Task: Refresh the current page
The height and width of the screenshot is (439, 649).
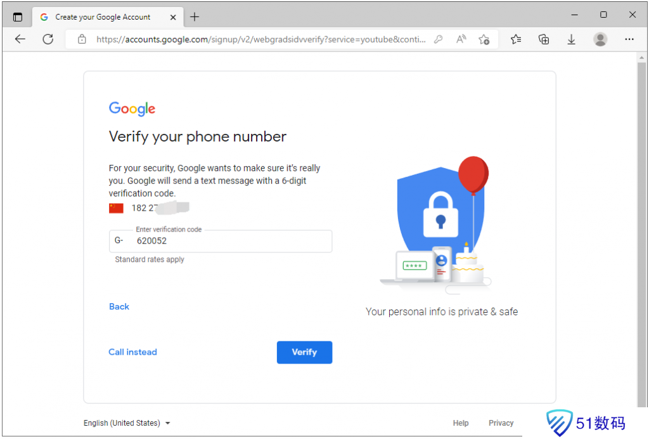Action: pyautogui.click(x=48, y=39)
